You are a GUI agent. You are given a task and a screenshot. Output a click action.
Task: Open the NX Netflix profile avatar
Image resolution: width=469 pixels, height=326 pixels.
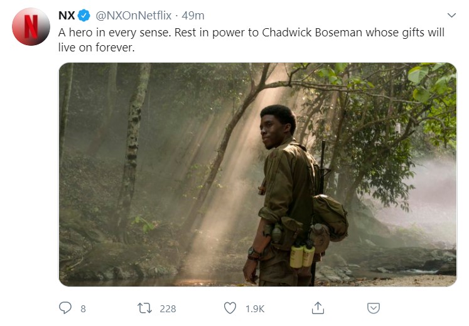coord(31,26)
